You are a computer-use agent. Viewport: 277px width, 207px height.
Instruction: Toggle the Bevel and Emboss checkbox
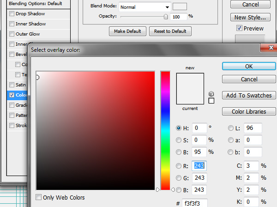tap(12, 54)
